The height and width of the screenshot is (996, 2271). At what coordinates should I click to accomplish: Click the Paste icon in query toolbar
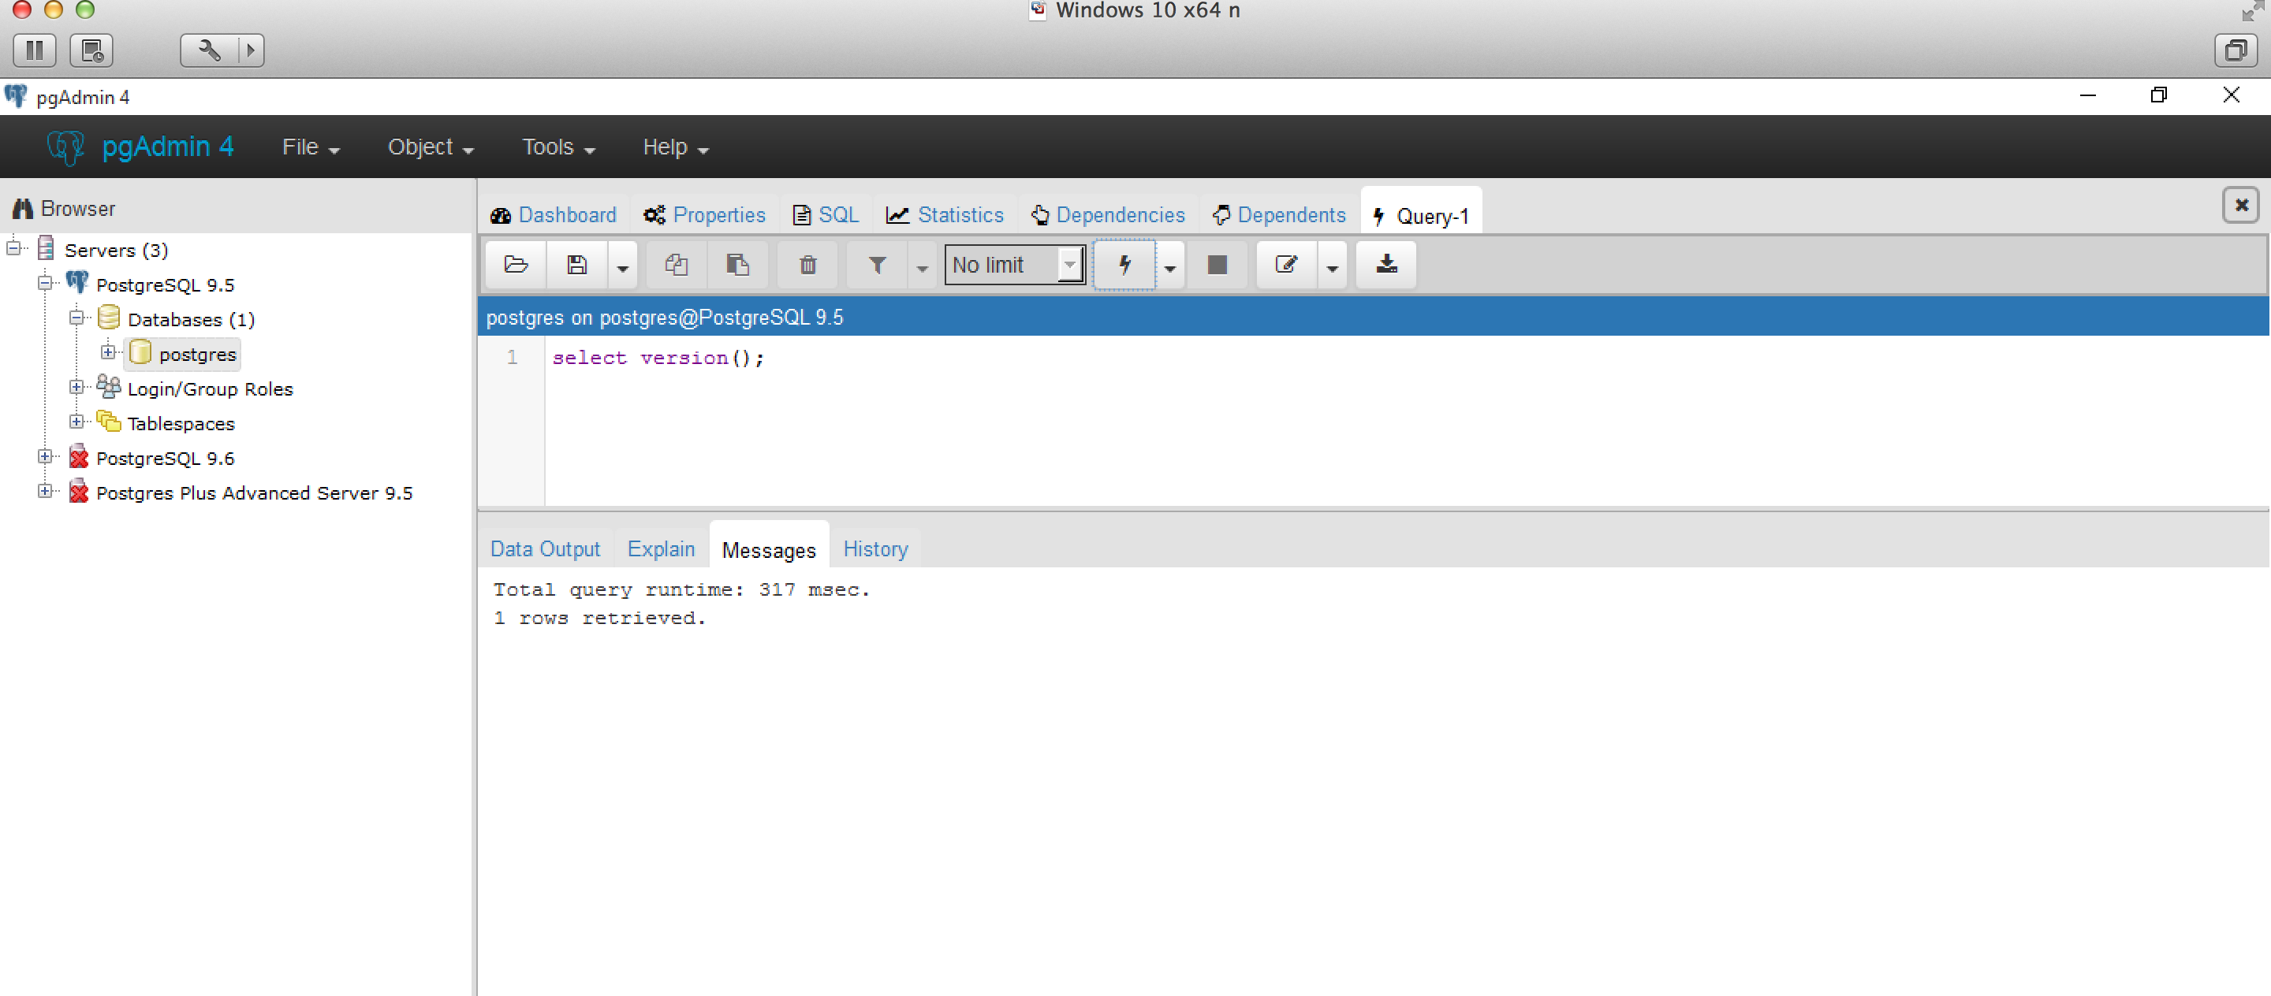pos(737,264)
